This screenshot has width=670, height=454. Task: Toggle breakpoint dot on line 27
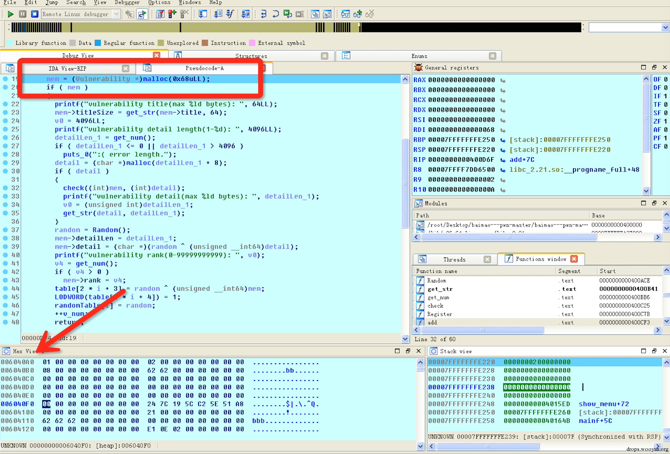pos(5,146)
